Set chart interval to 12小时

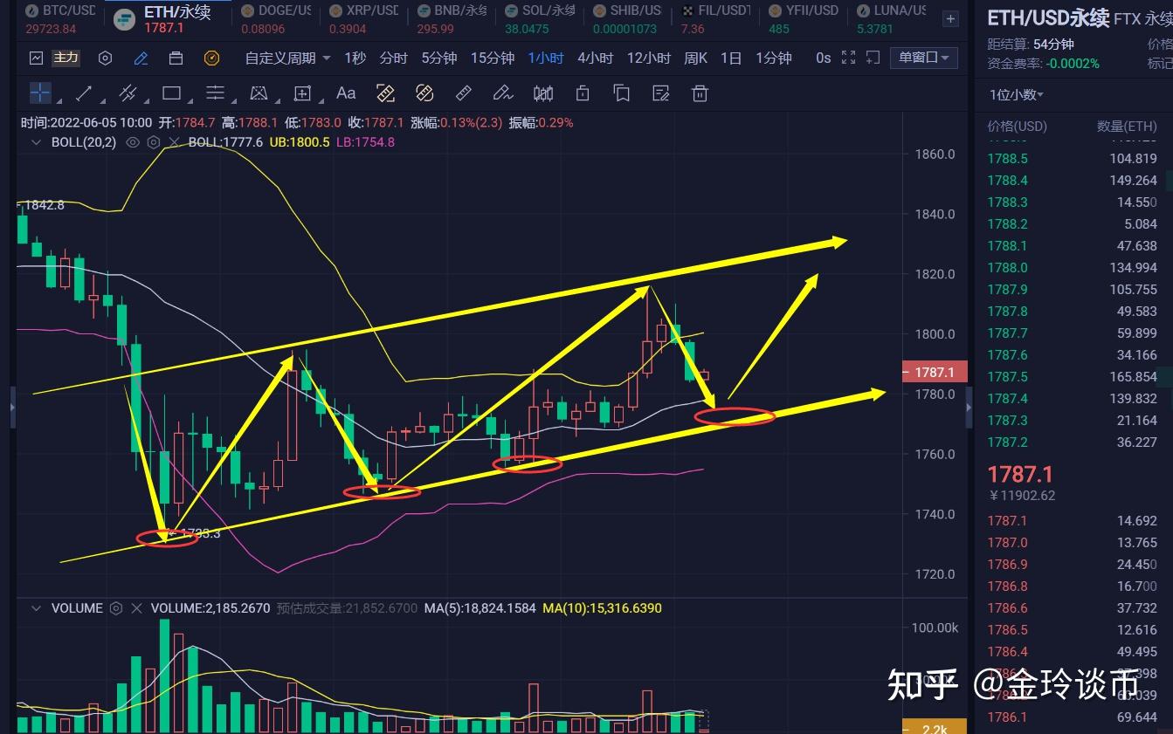click(649, 58)
